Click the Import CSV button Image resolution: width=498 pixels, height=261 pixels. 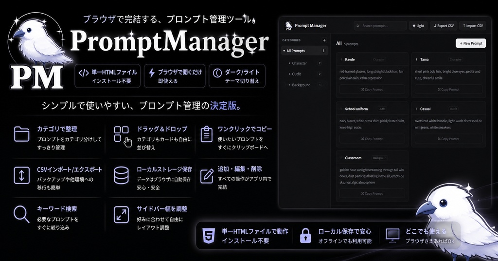pyautogui.click(x=473, y=26)
